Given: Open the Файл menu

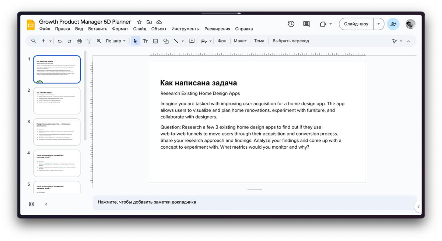Looking at the screenshot, I should coord(45,29).
